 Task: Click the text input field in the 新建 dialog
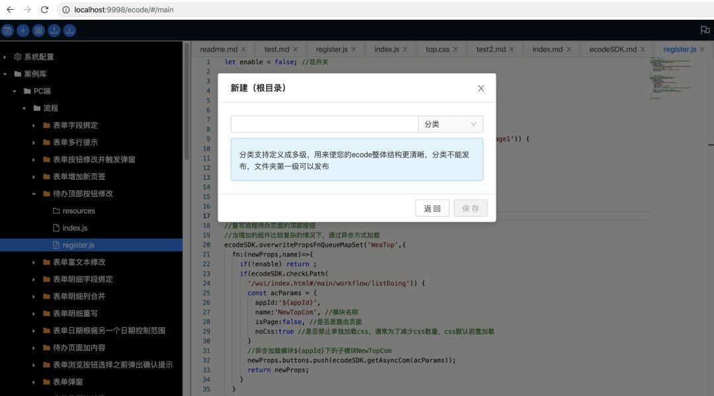pyautogui.click(x=324, y=124)
